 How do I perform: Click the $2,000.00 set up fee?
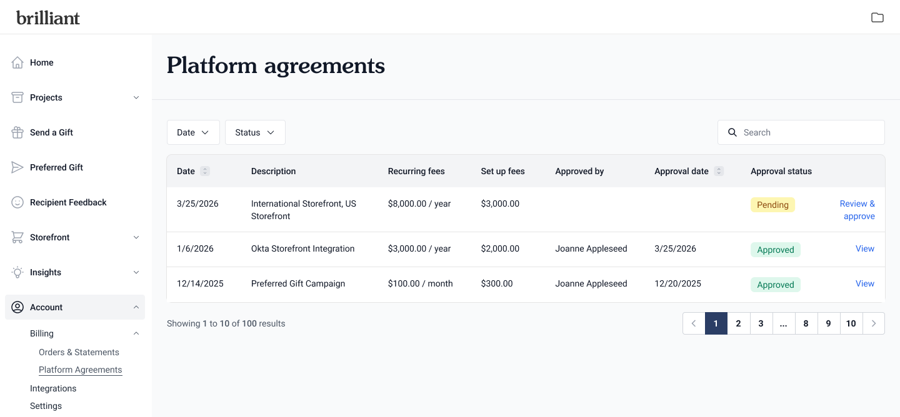pos(500,248)
